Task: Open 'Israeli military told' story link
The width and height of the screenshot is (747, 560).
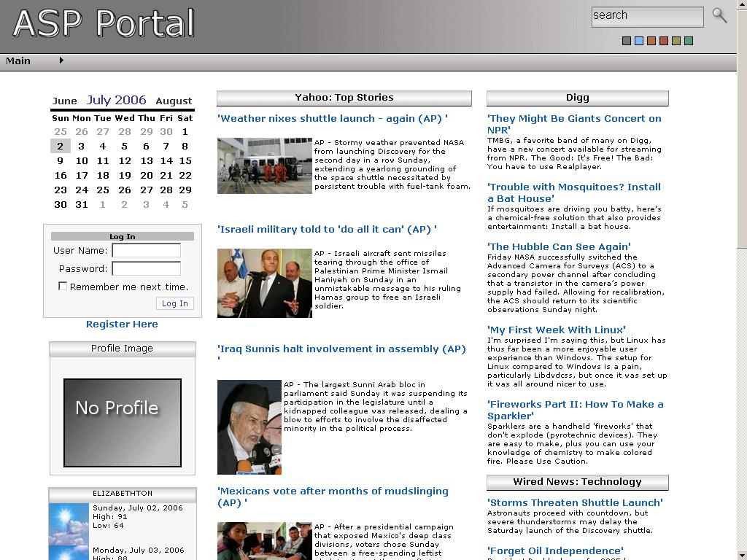Action: (x=327, y=230)
